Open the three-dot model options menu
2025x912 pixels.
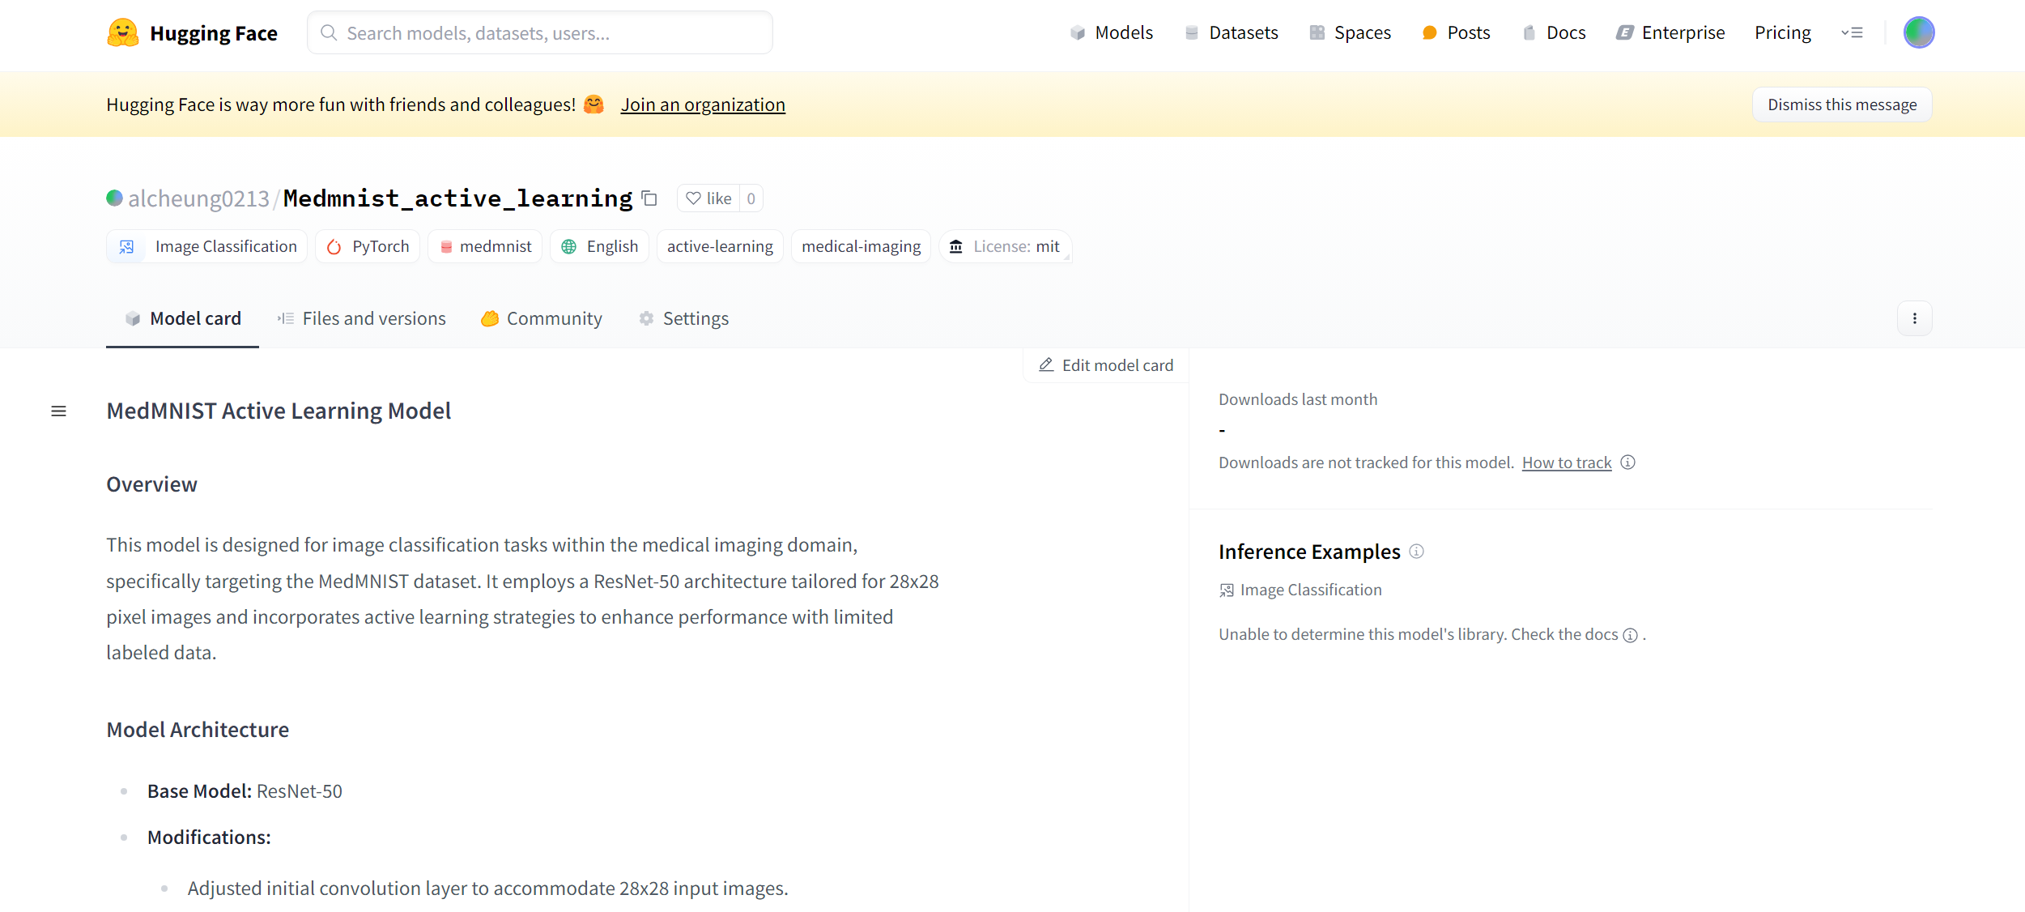point(1914,318)
